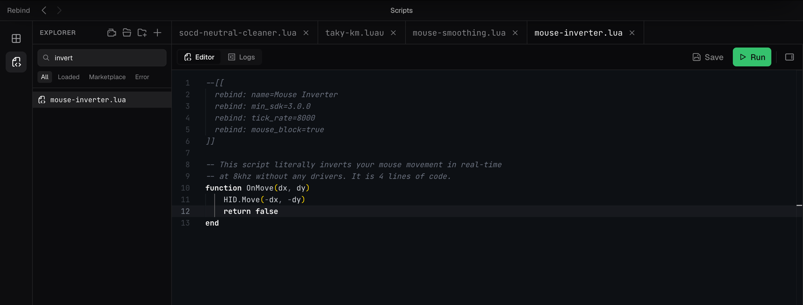Image resolution: width=803 pixels, height=305 pixels.
Task: Go back with the left arrow
Action: [x=44, y=10]
